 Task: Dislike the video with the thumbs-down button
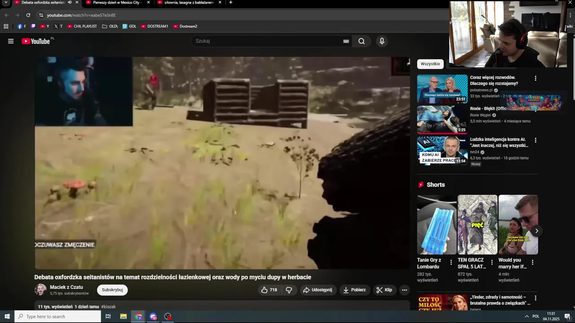click(x=289, y=290)
